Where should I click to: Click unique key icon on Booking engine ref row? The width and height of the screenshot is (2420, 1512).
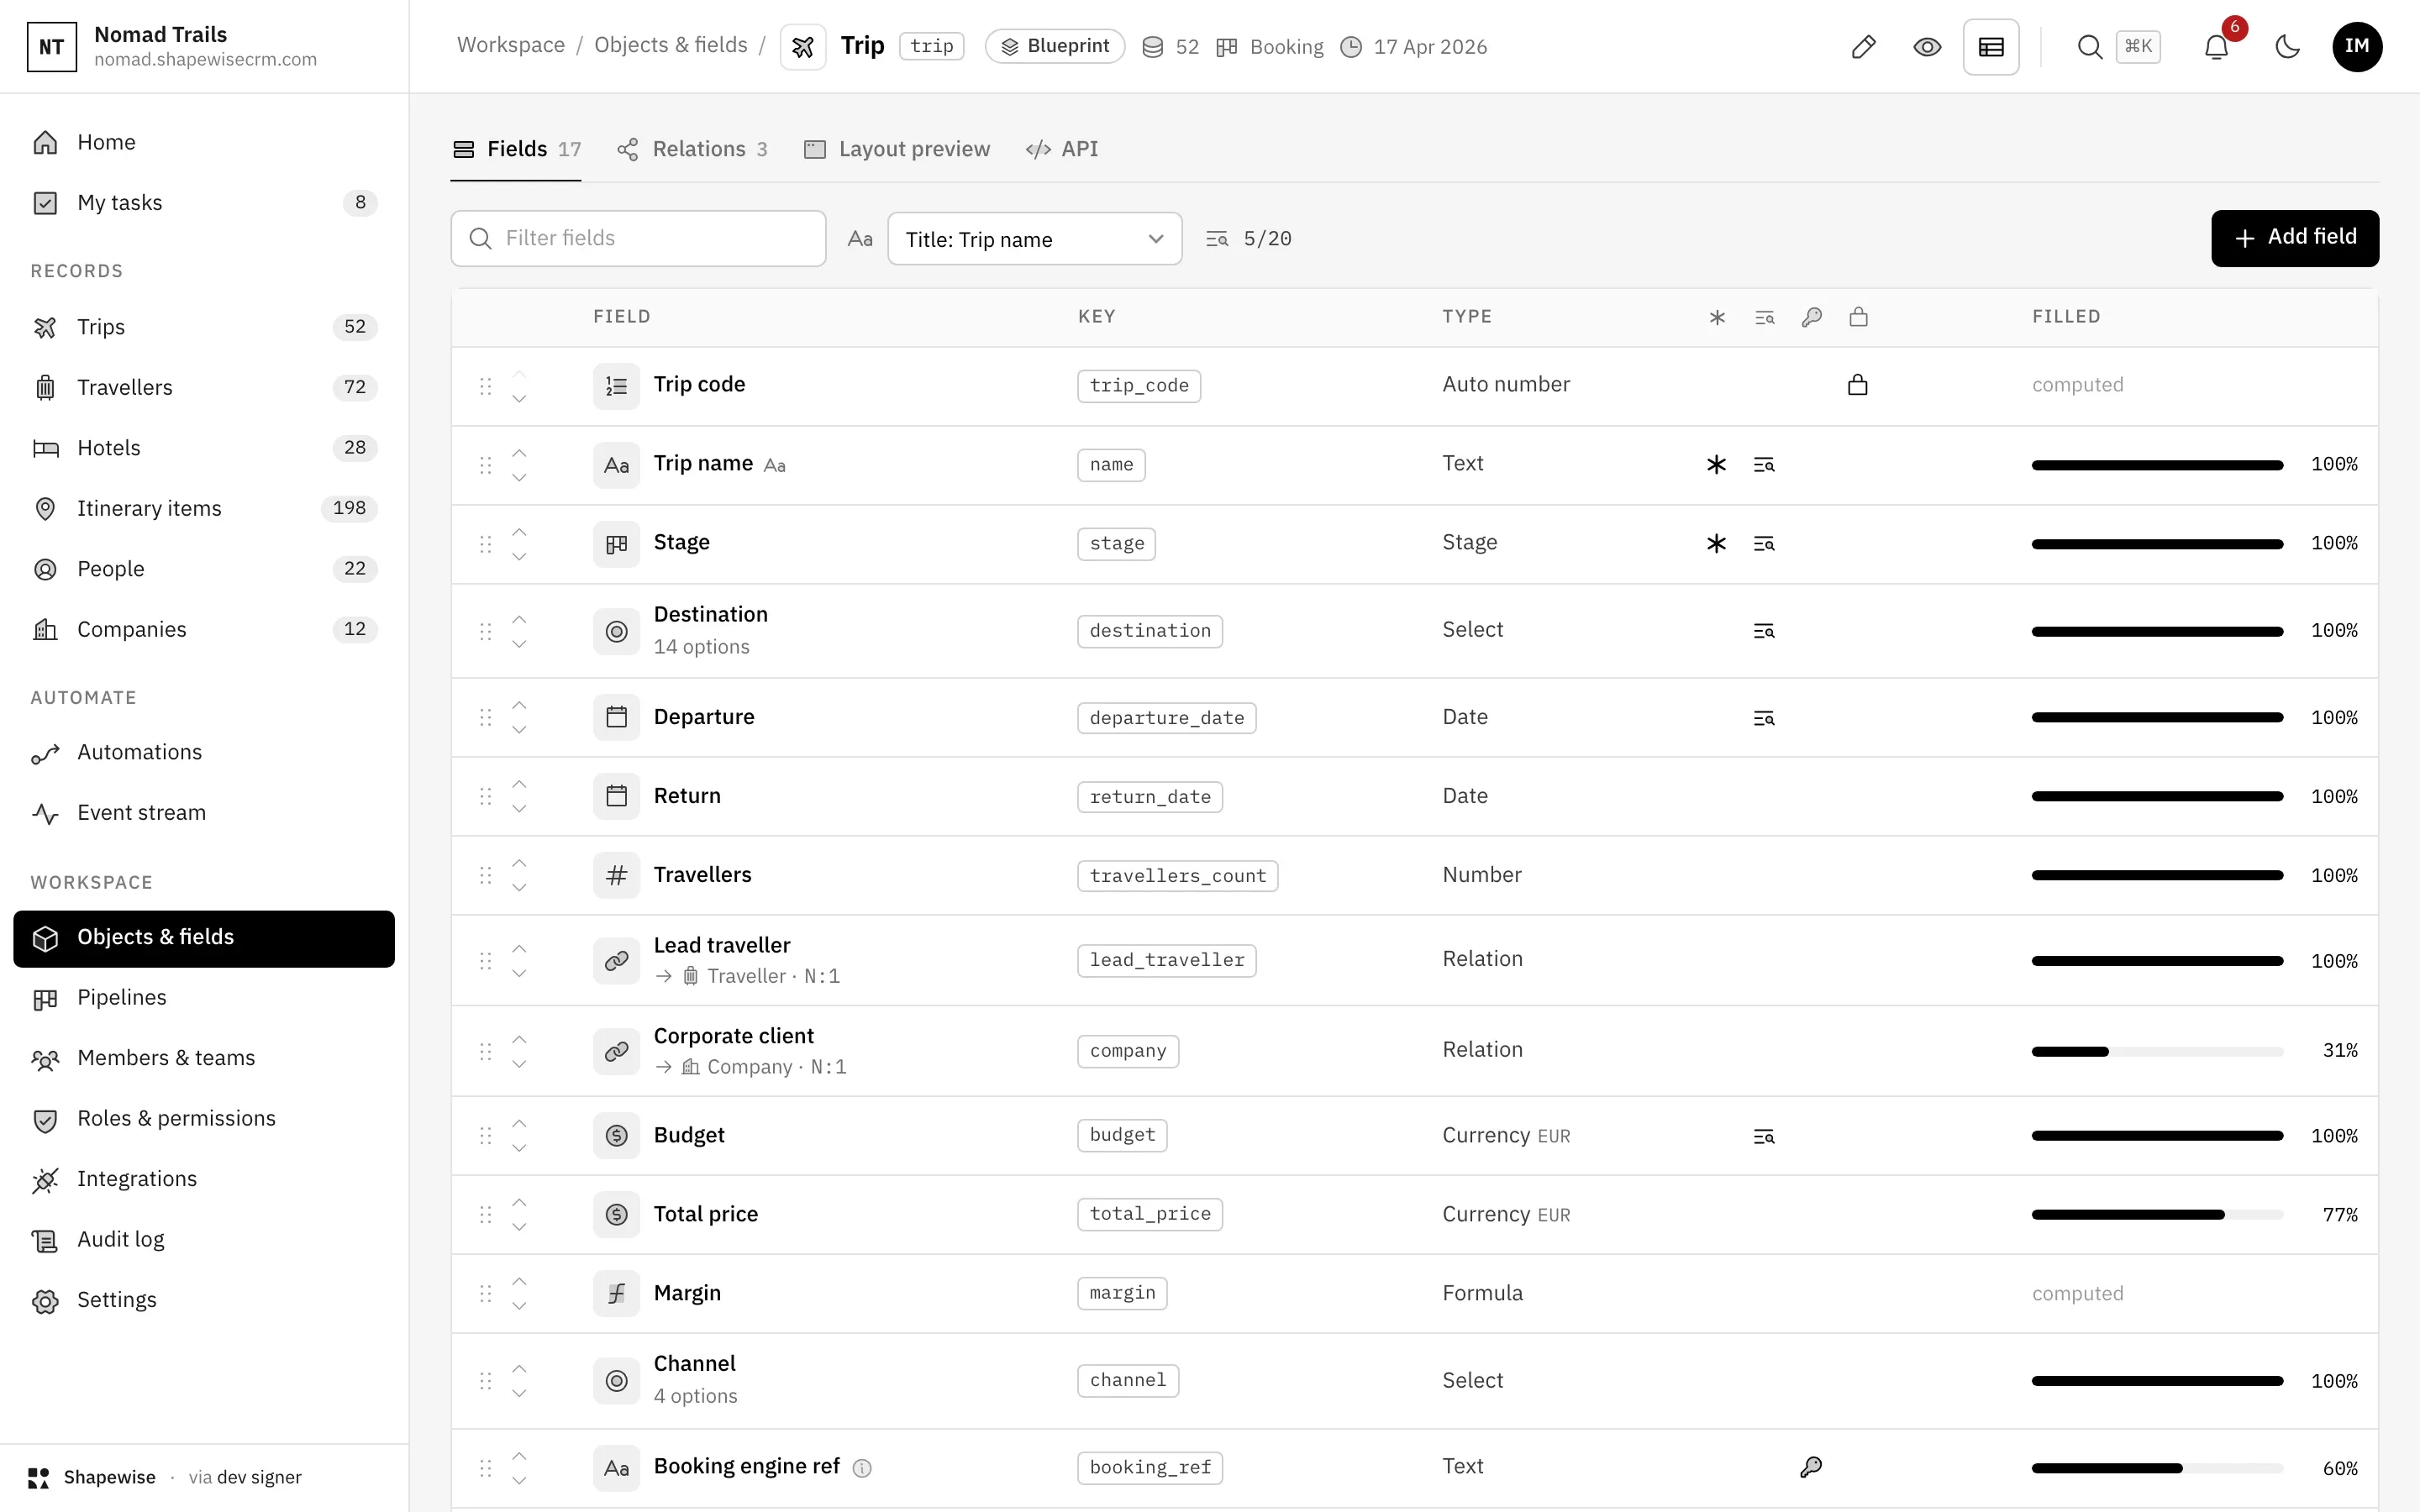click(x=1811, y=1467)
